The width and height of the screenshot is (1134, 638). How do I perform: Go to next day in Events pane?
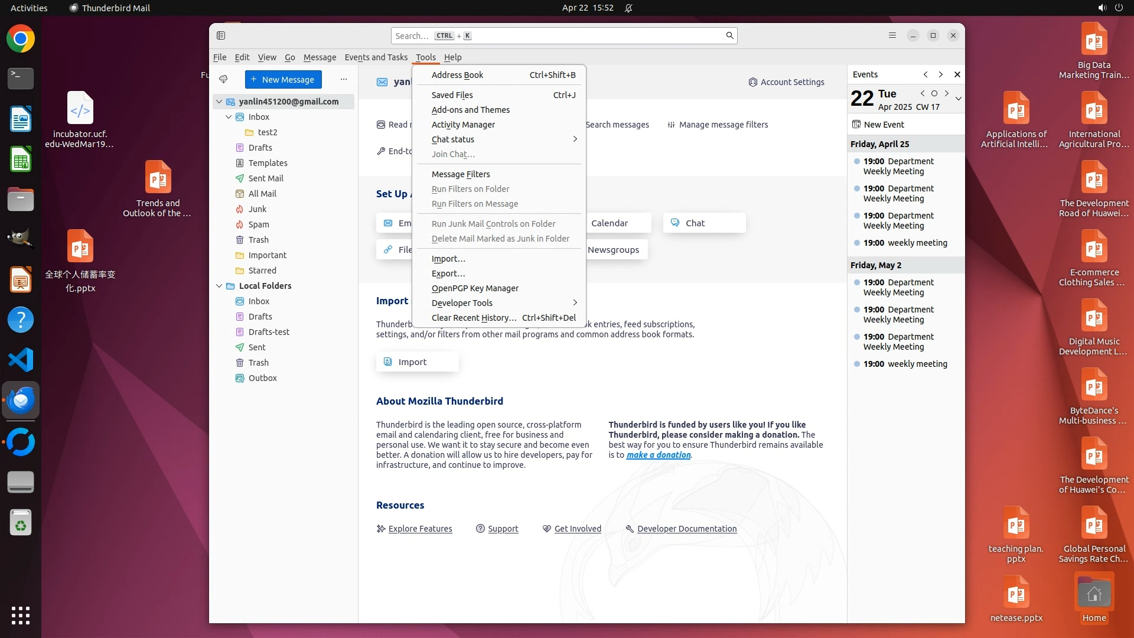[x=947, y=93]
